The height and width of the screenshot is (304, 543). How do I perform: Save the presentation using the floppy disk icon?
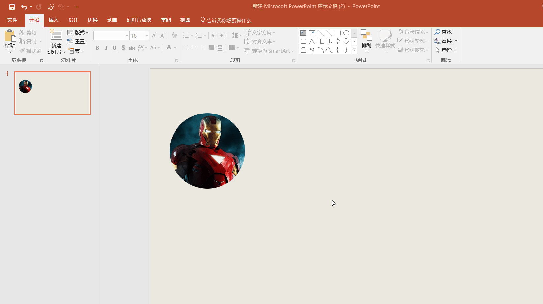(12, 7)
